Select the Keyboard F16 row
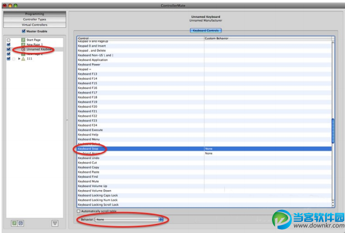Viewport: 345px width, 233px height. click(x=204, y=88)
